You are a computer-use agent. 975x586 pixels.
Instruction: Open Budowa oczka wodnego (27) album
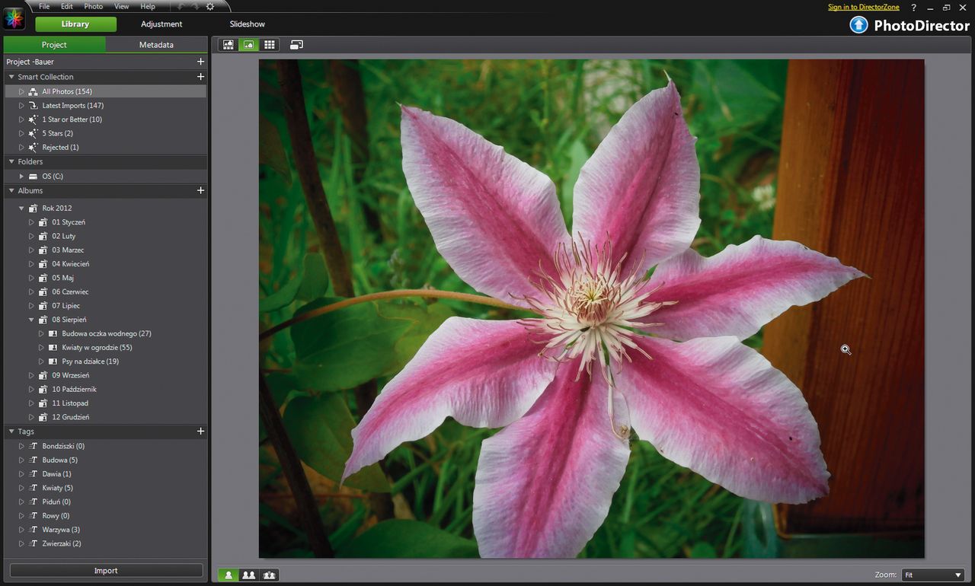107,333
